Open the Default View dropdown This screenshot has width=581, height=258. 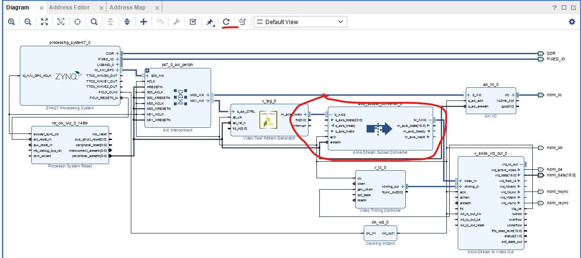(x=300, y=22)
